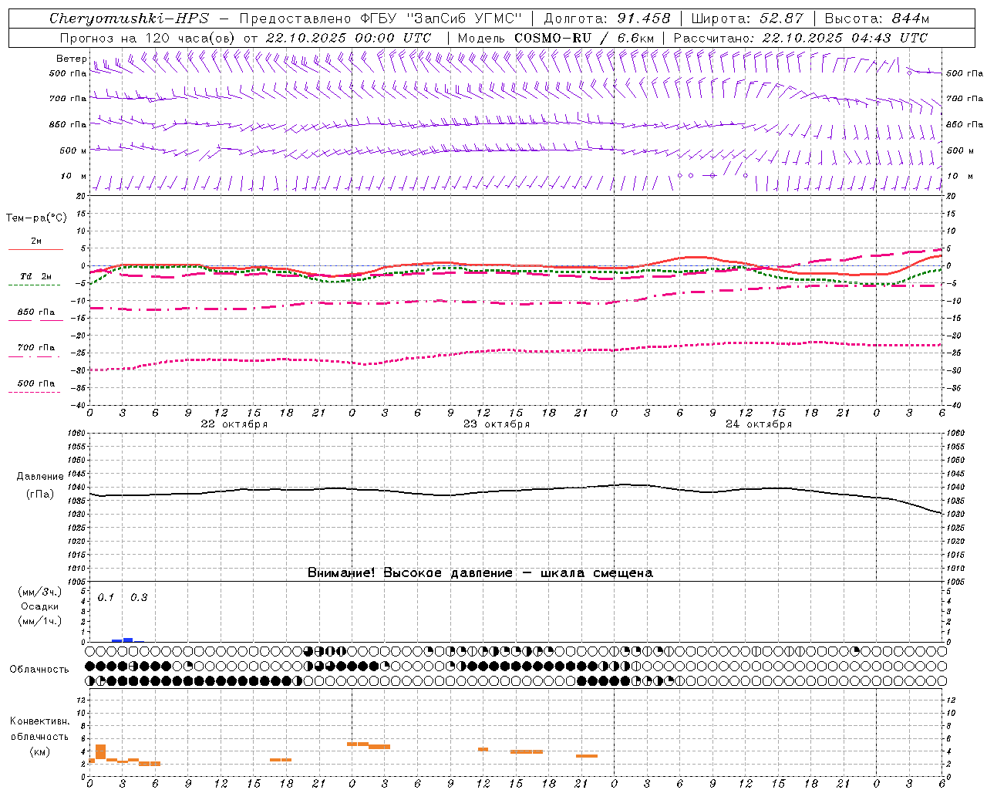Click the station title Cheryomushki-HPS
The image size is (987, 790).
(x=129, y=19)
